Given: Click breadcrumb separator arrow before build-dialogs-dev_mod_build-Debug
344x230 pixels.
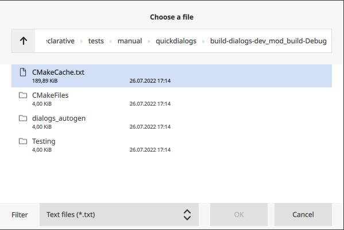Looking at the screenshot, I should pos(203,41).
